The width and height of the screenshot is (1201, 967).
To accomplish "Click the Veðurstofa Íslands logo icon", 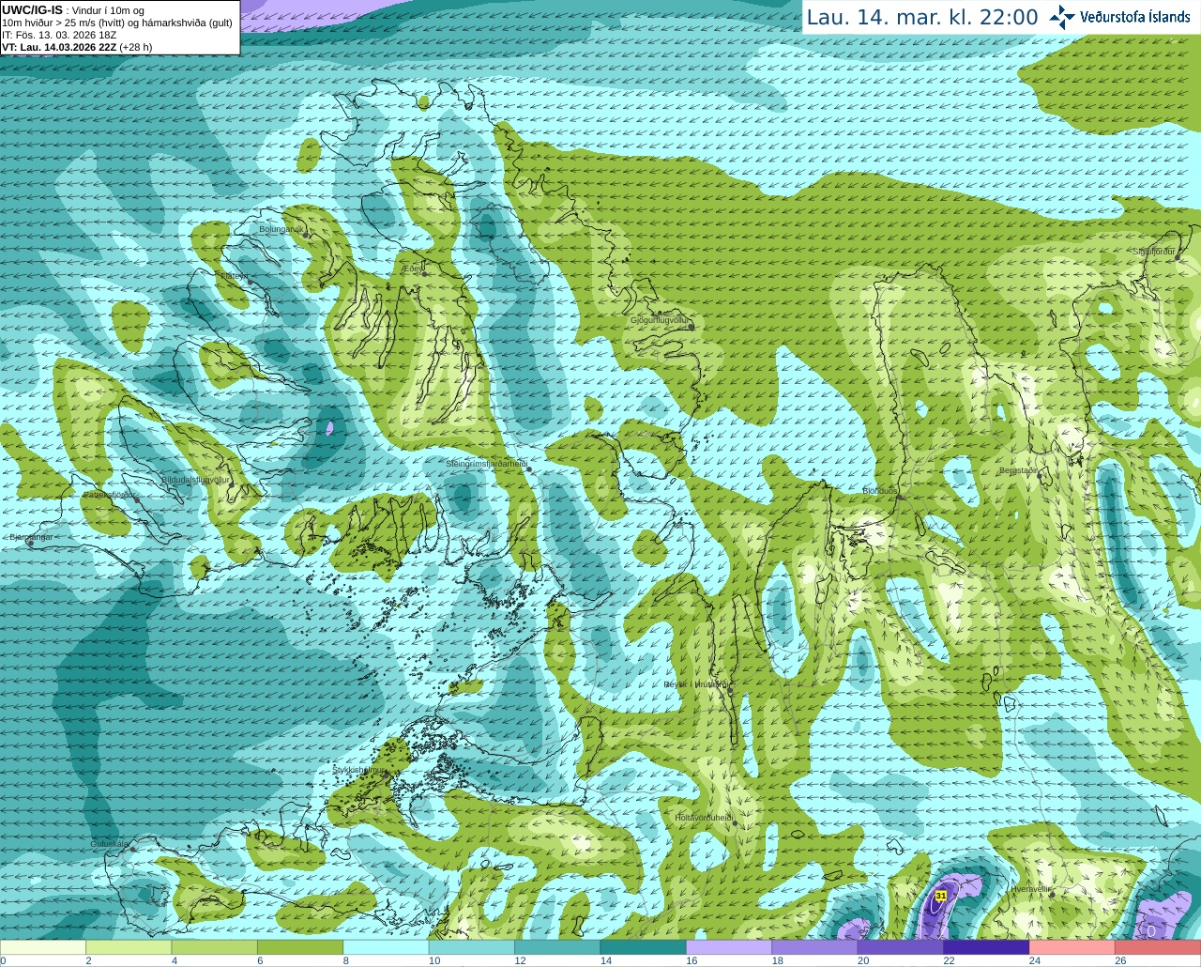I will pyautogui.click(x=1061, y=17).
